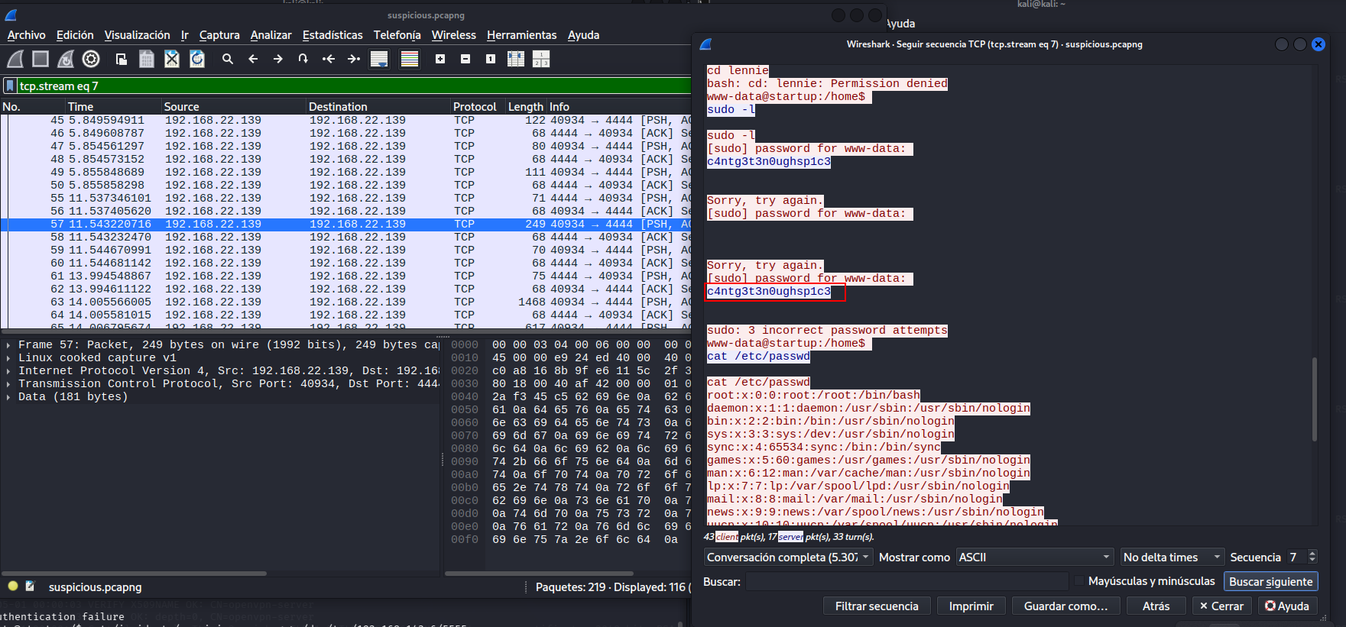Screen dimensions: 1346x627
Task: Expand Transmission Control Protocol row
Action: [8, 384]
